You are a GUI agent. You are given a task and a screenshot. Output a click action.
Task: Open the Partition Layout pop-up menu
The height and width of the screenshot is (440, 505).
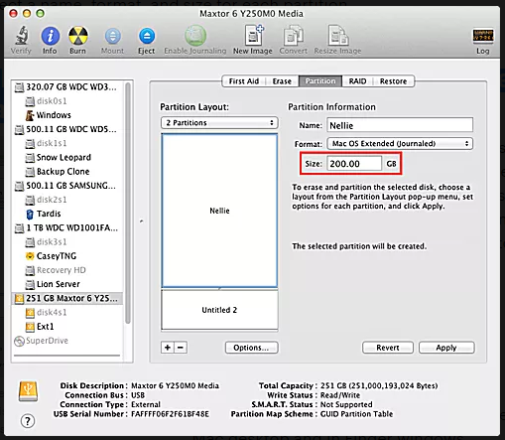click(219, 123)
